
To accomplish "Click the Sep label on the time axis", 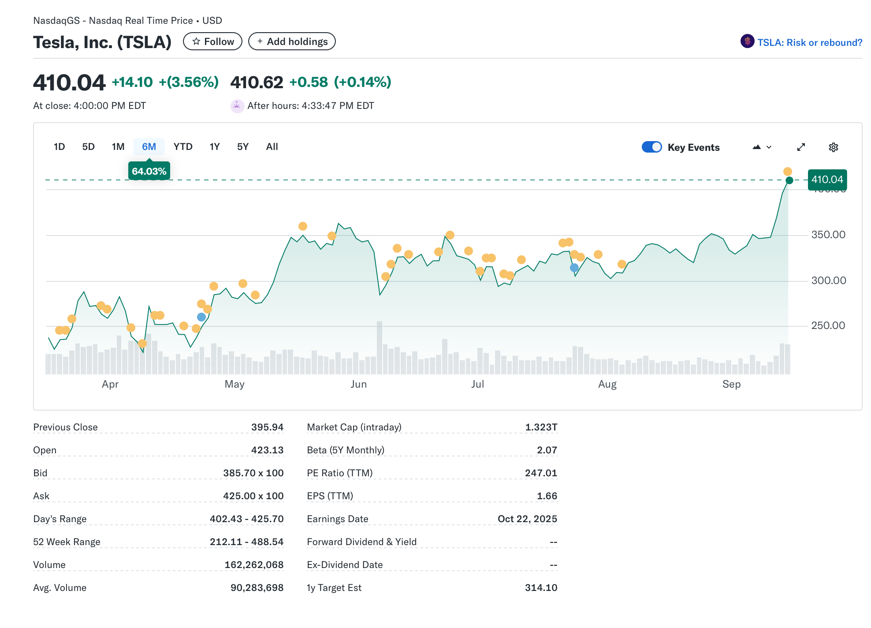I will [x=731, y=384].
